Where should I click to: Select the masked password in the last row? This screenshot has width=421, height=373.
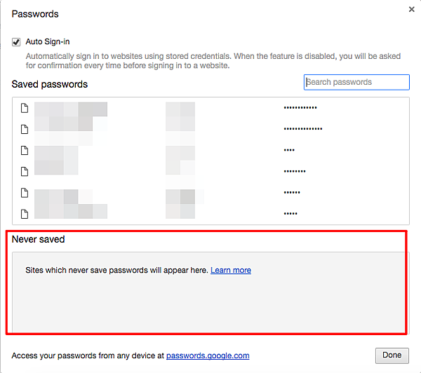pyautogui.click(x=290, y=213)
